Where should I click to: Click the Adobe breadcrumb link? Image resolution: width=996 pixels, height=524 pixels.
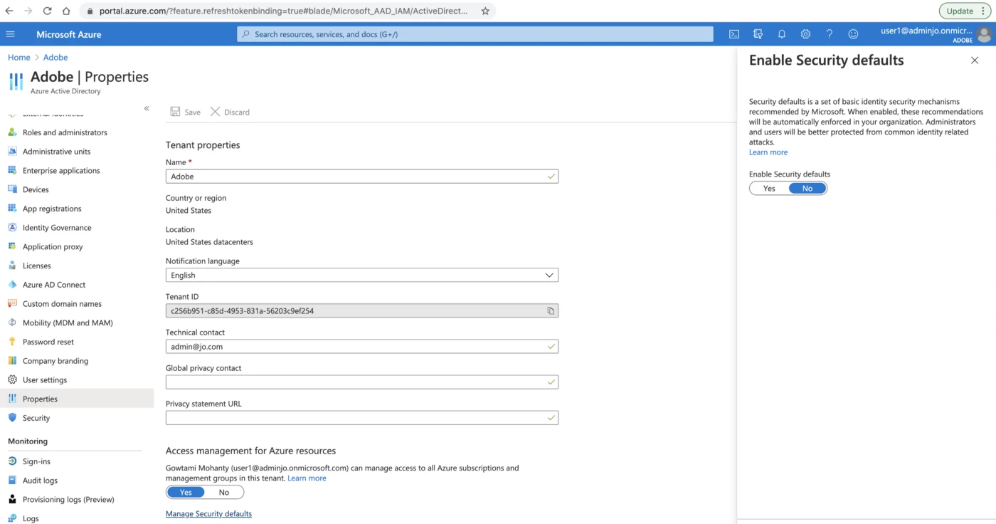pos(55,58)
